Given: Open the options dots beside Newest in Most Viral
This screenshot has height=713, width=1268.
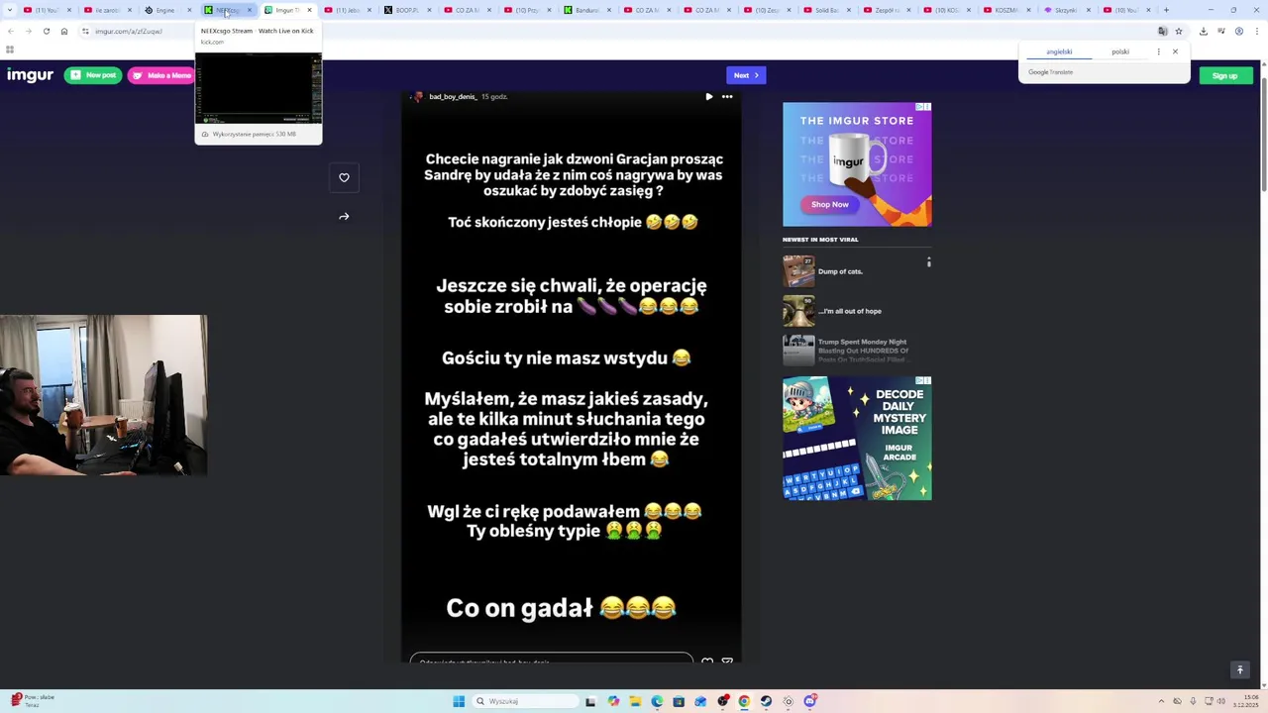Looking at the screenshot, I should click(x=928, y=262).
